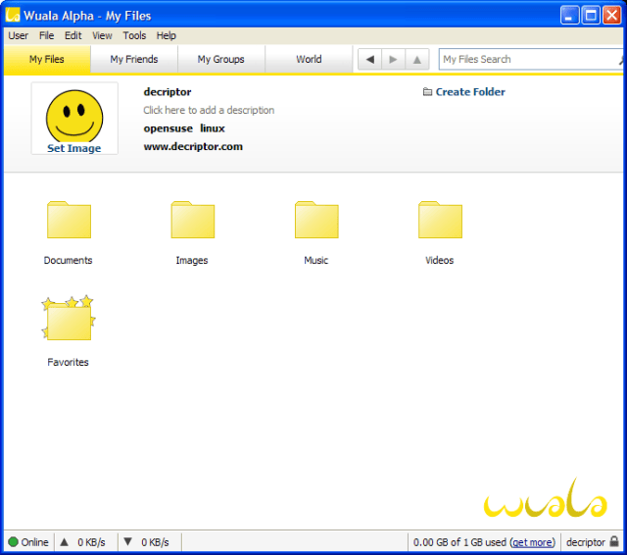Click the download speed arrow
Viewport: 627px width, 555px height.
[x=127, y=542]
